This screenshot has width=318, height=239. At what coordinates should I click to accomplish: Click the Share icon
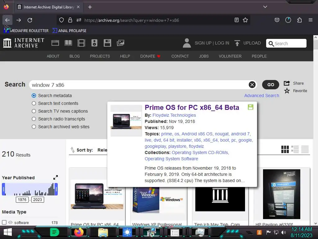(287, 83)
